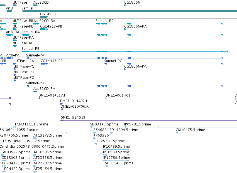Select the Acp32CD-PA protein label

tap(44, 89)
